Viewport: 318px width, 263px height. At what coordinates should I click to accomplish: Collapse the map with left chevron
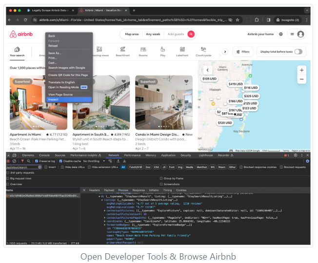(x=207, y=70)
